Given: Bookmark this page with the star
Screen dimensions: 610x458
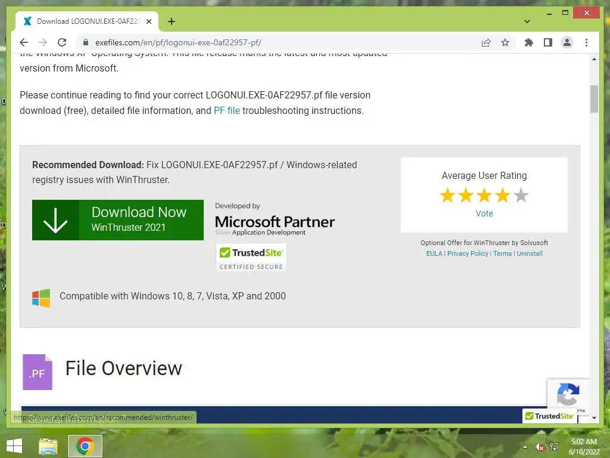Looking at the screenshot, I should [505, 42].
